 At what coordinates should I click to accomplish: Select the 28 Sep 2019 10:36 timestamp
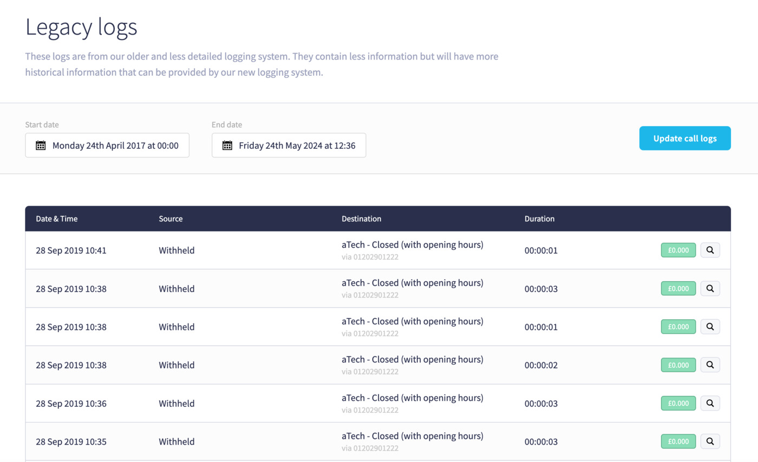pos(71,404)
